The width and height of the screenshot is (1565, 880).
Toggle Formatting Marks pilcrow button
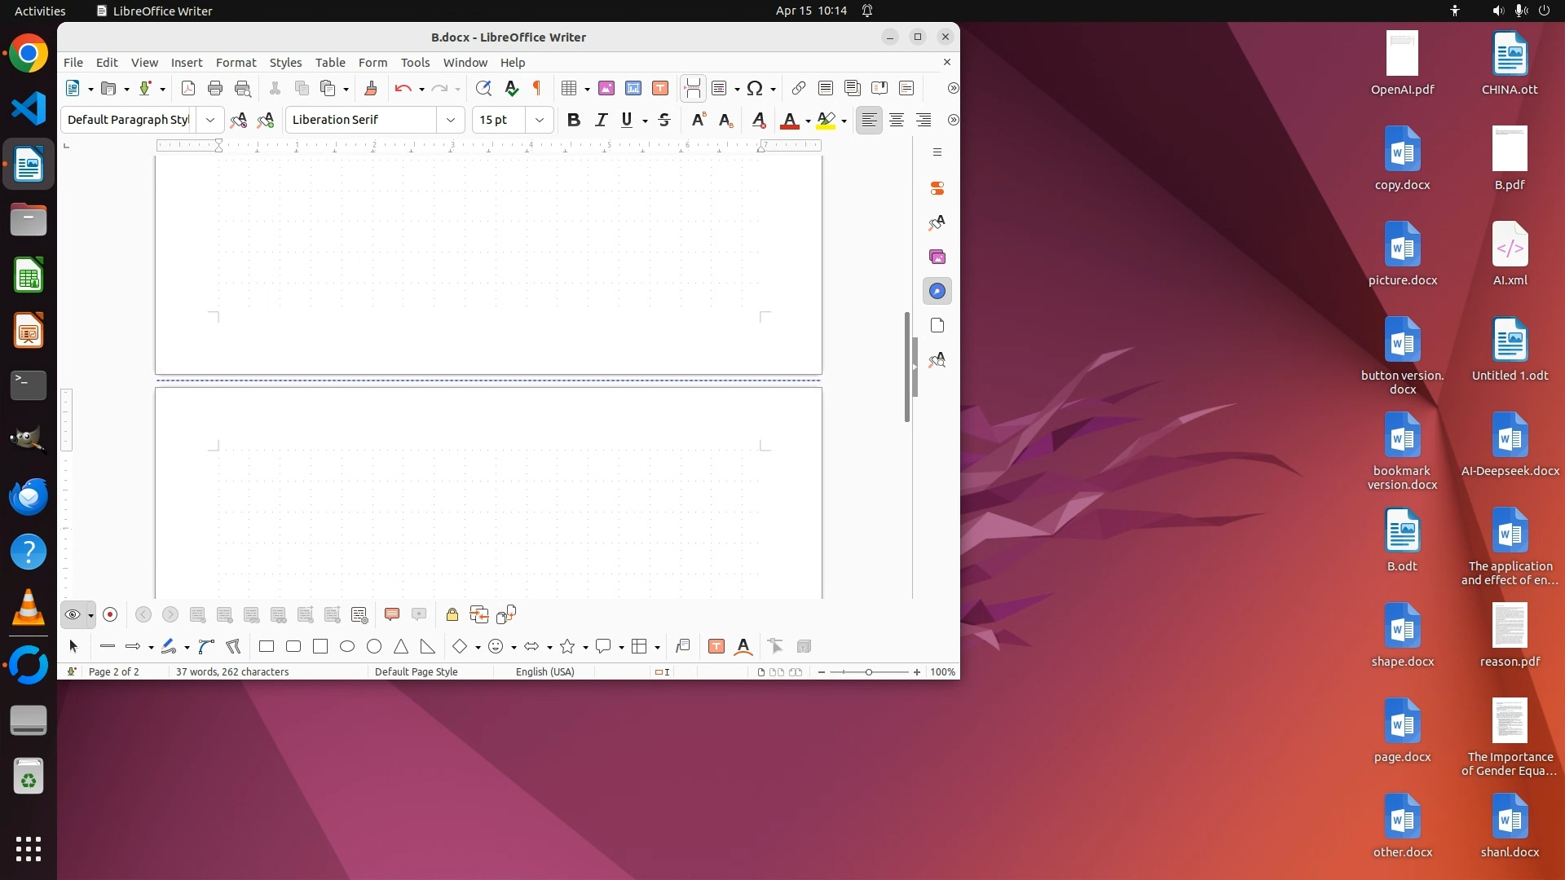(x=537, y=88)
